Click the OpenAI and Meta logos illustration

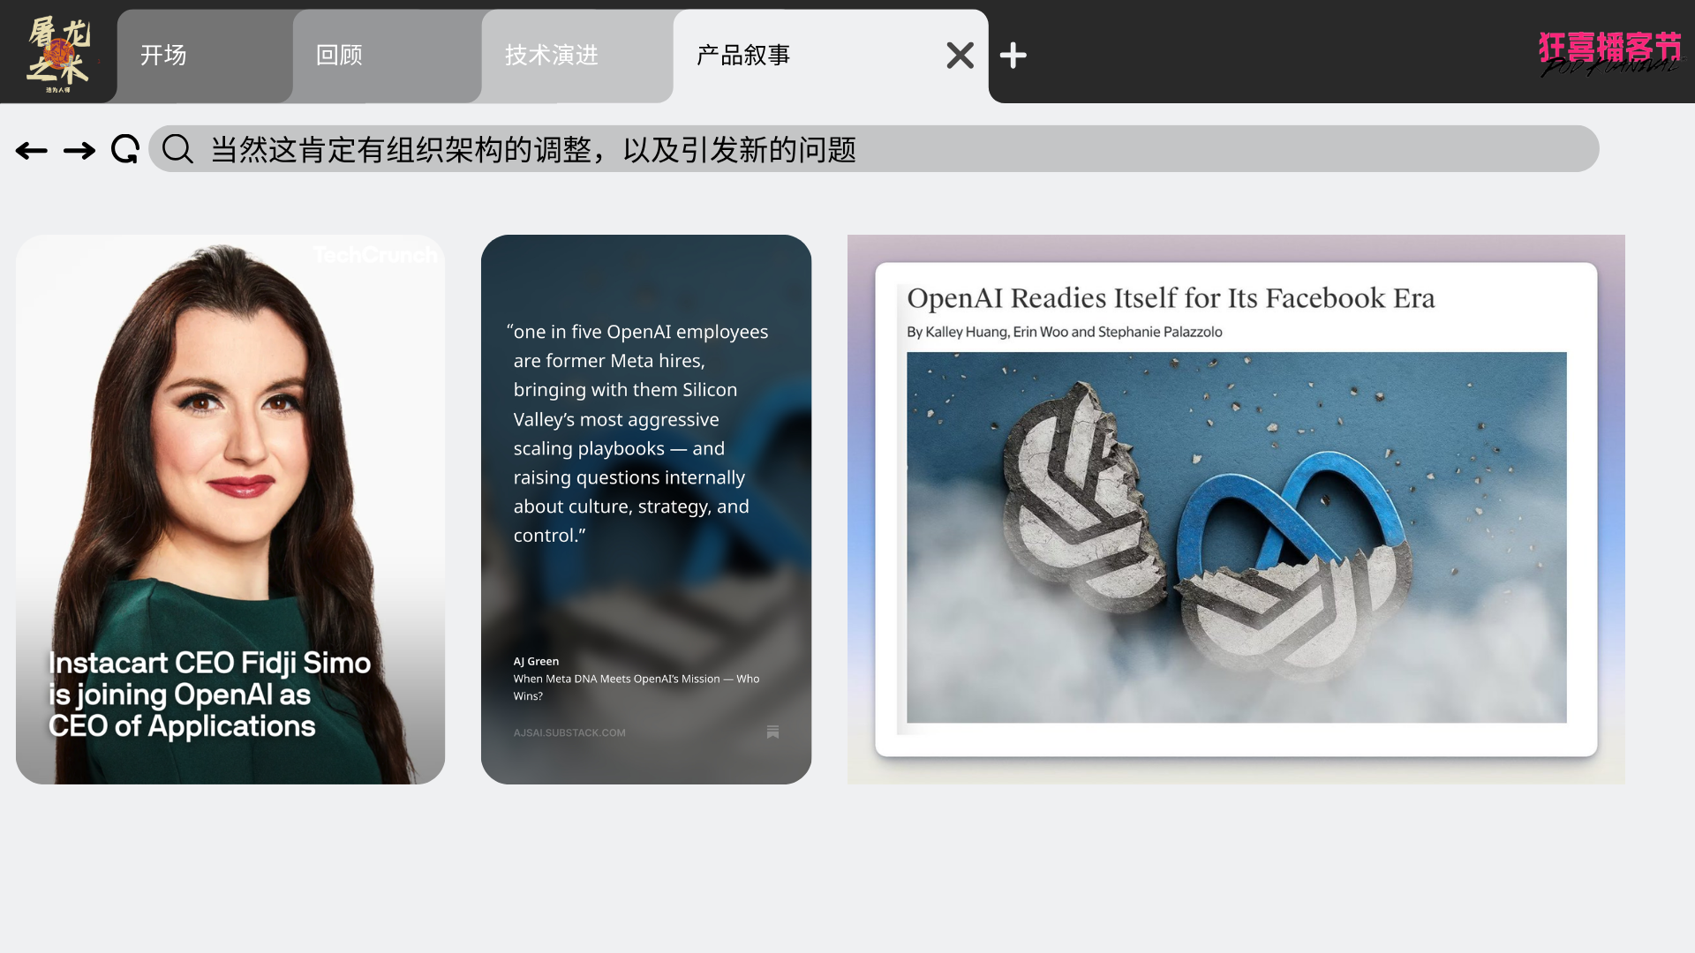pos(1236,537)
